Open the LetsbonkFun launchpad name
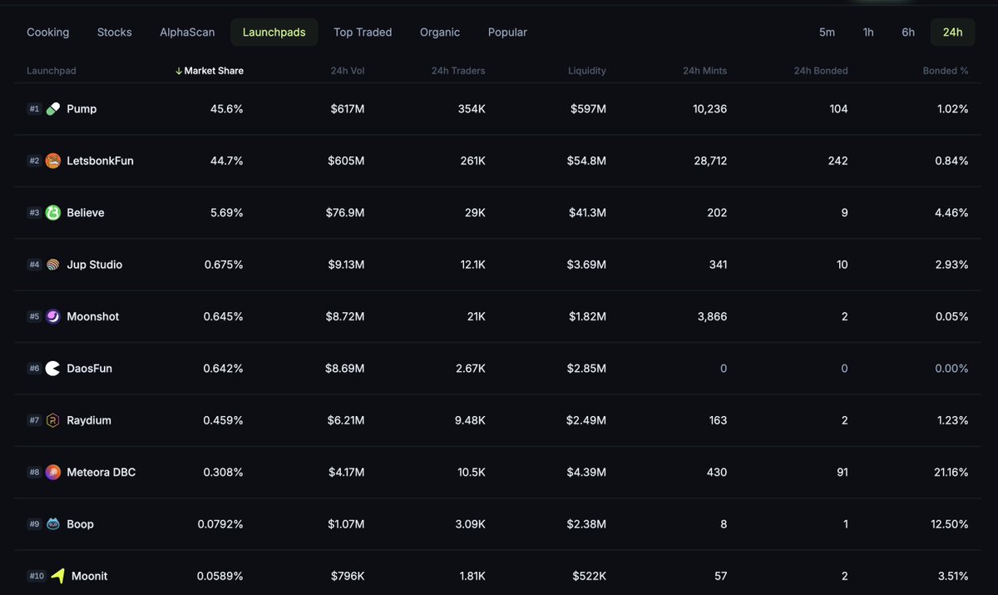Viewport: 998px width, 595px height. tap(100, 161)
